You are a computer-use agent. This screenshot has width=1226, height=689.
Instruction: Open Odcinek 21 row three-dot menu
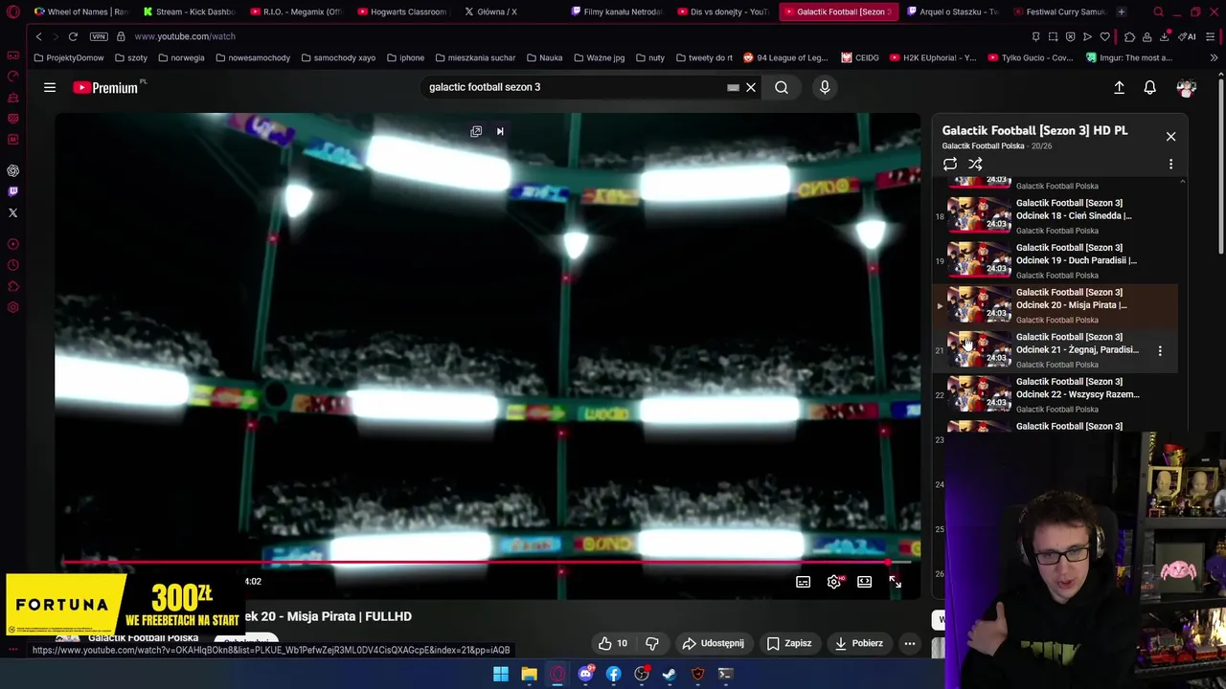(x=1160, y=350)
